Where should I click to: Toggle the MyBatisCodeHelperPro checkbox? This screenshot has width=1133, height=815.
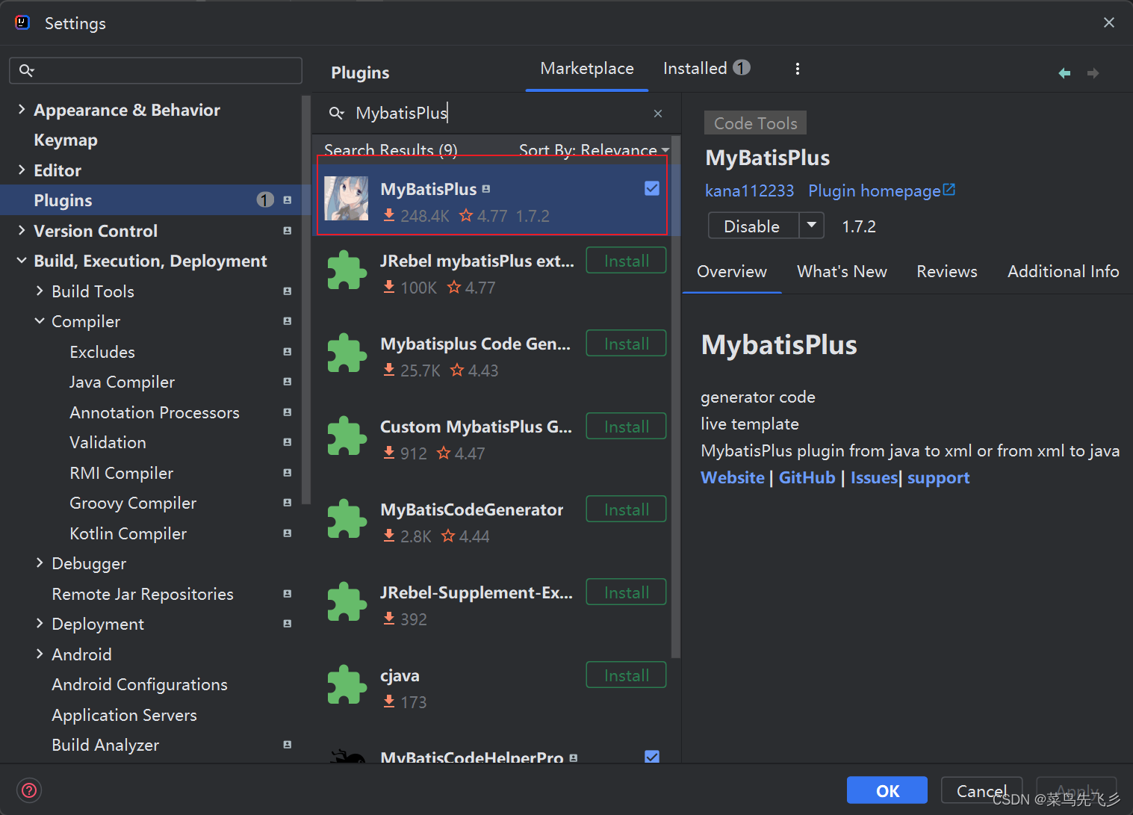tap(652, 757)
